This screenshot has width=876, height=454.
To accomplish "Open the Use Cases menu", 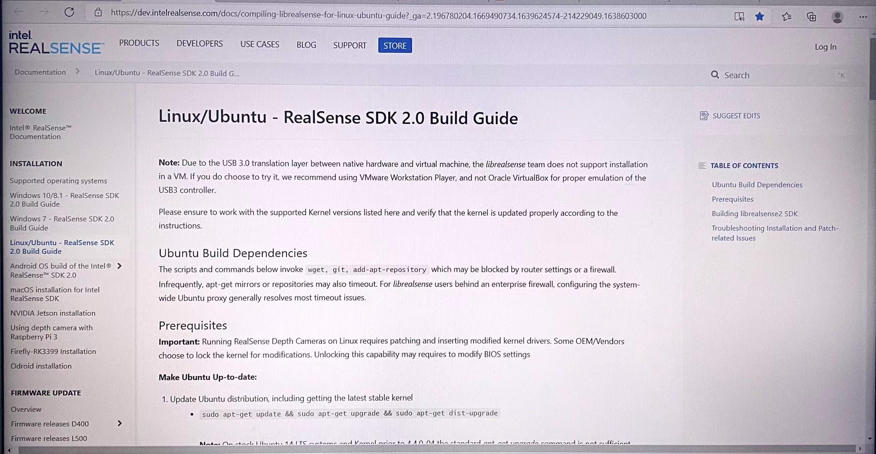I will [260, 44].
